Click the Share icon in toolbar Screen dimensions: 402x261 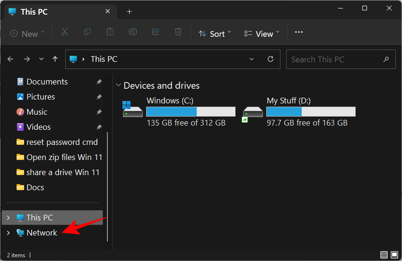pyautogui.click(x=156, y=32)
